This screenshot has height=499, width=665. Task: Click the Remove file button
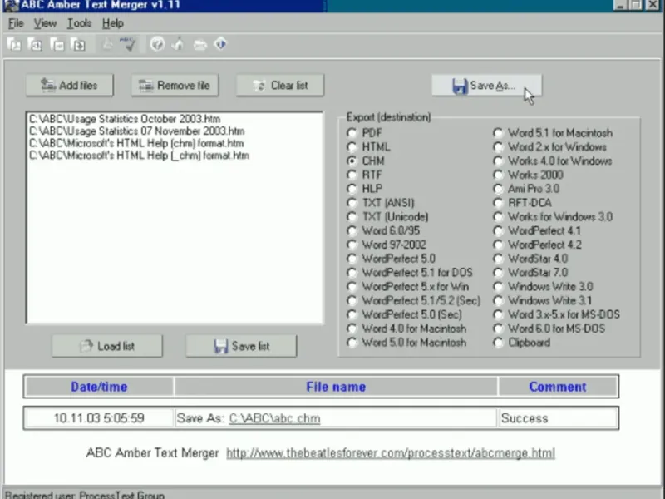175,86
